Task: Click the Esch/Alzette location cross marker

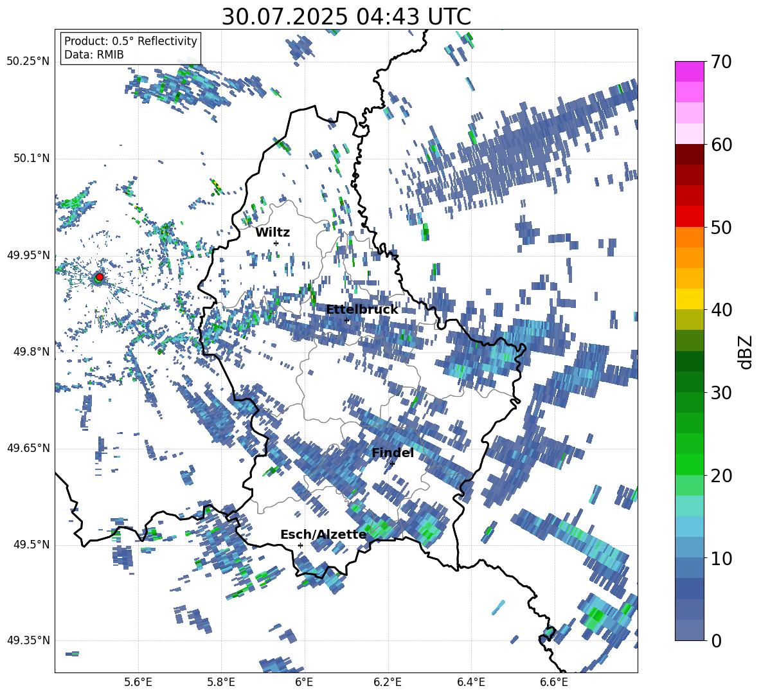Action: coord(300,545)
